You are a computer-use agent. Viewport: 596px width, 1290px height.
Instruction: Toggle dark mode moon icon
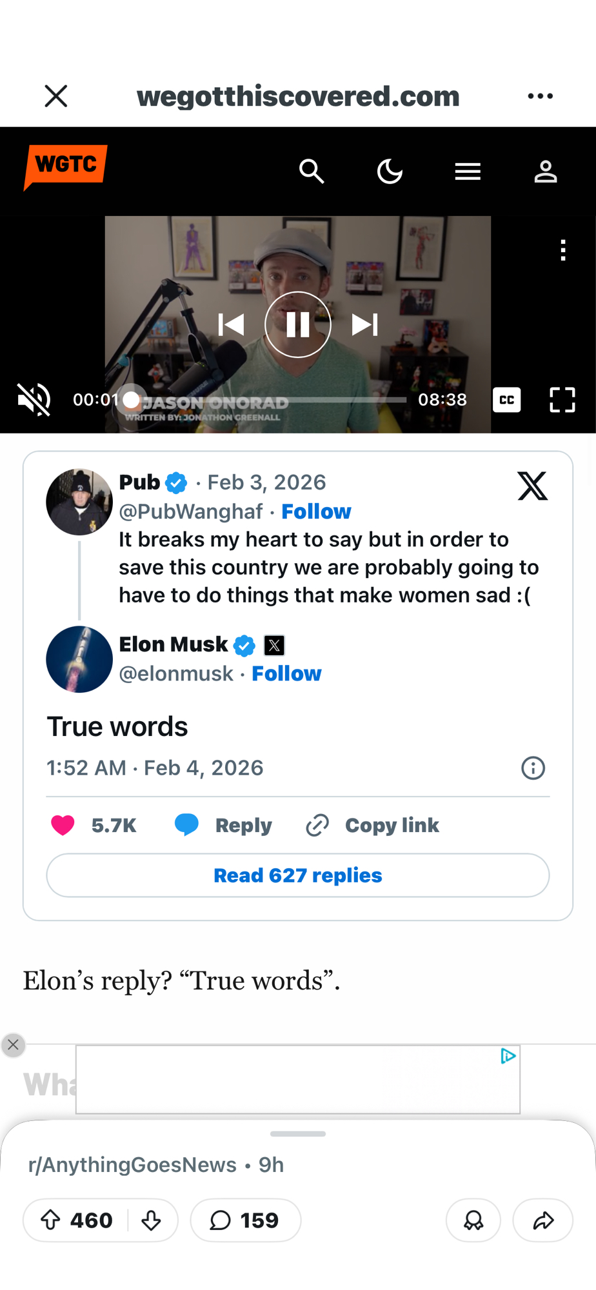[x=390, y=172]
